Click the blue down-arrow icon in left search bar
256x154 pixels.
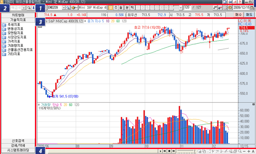point(33,7)
